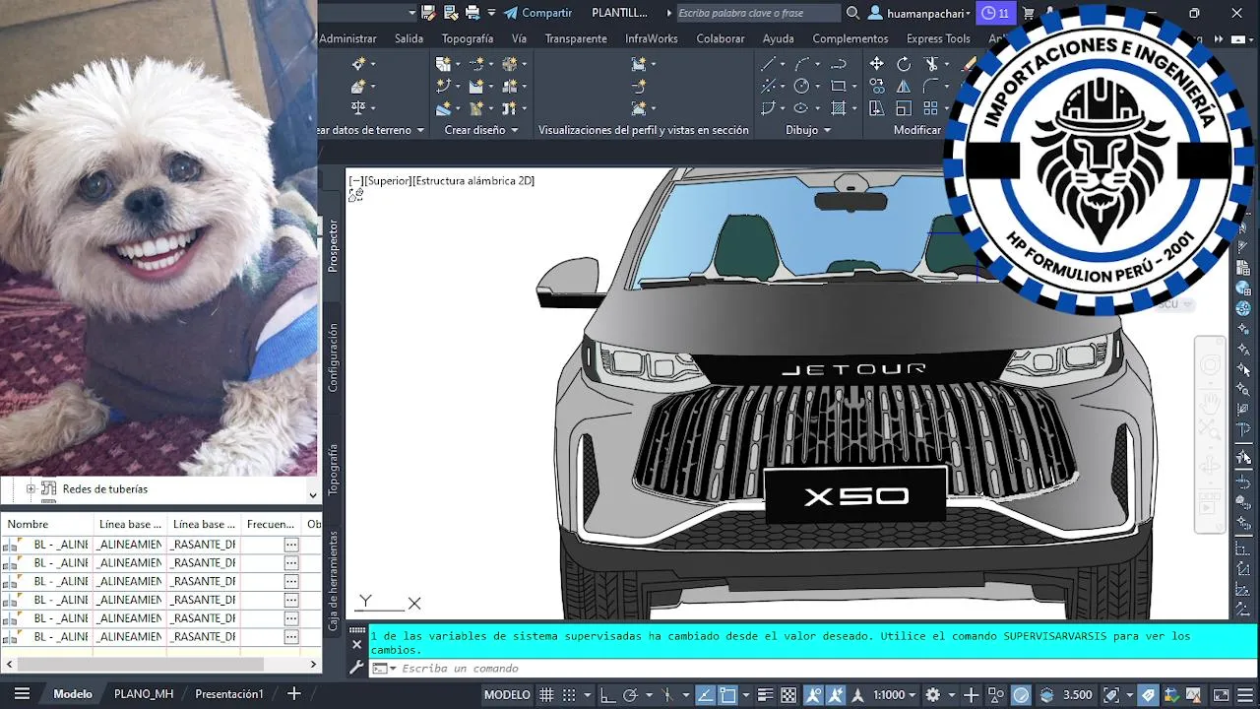Select the Line draw tool
This screenshot has width=1260, height=709.
click(768, 63)
